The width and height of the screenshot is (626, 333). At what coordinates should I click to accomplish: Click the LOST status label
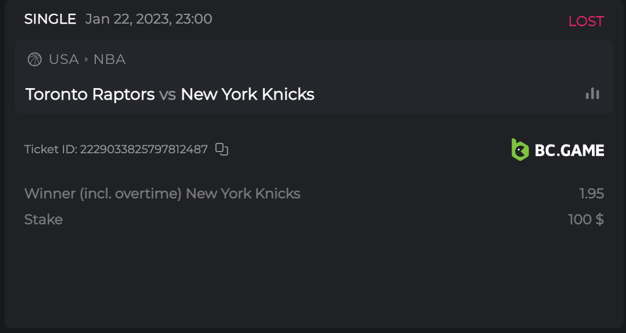(586, 21)
